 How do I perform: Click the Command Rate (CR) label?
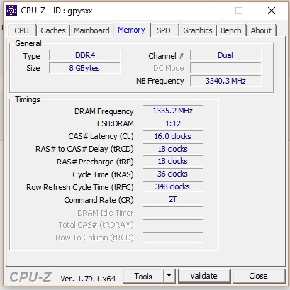click(99, 200)
